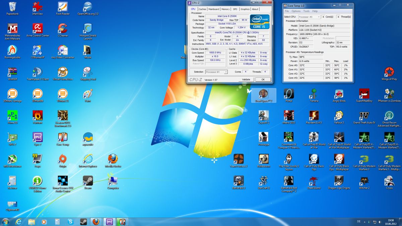Click the Tj. Max 98°C field
This screenshot has width=402, height=226.
(x=311, y=57)
